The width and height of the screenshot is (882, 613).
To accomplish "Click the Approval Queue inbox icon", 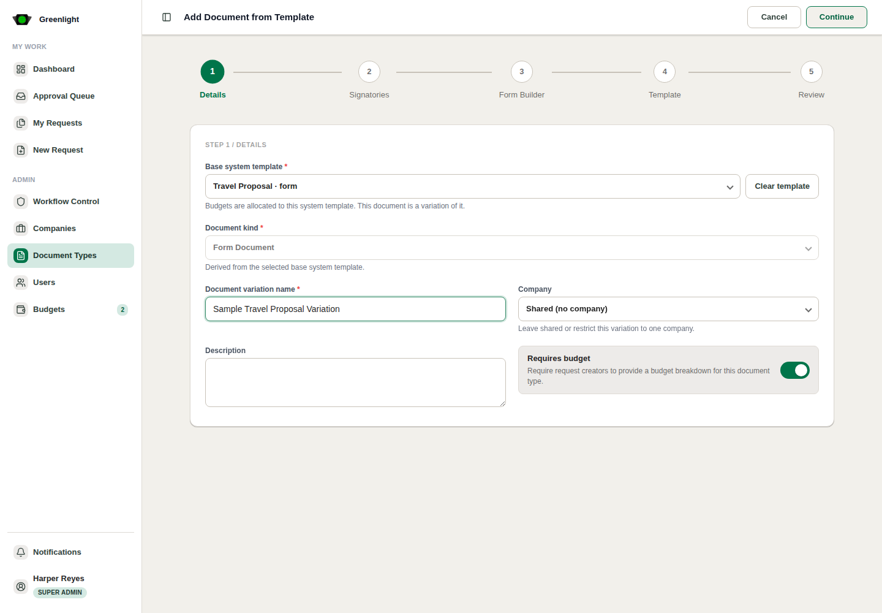I will tap(21, 96).
